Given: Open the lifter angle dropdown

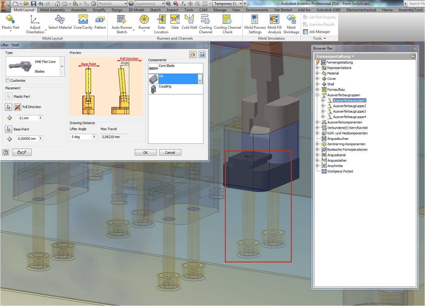Looking at the screenshot, I should pos(94,137).
